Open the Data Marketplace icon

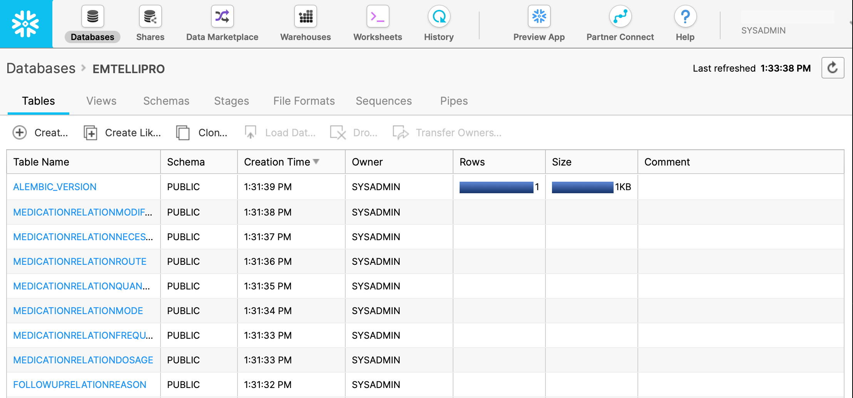point(222,17)
